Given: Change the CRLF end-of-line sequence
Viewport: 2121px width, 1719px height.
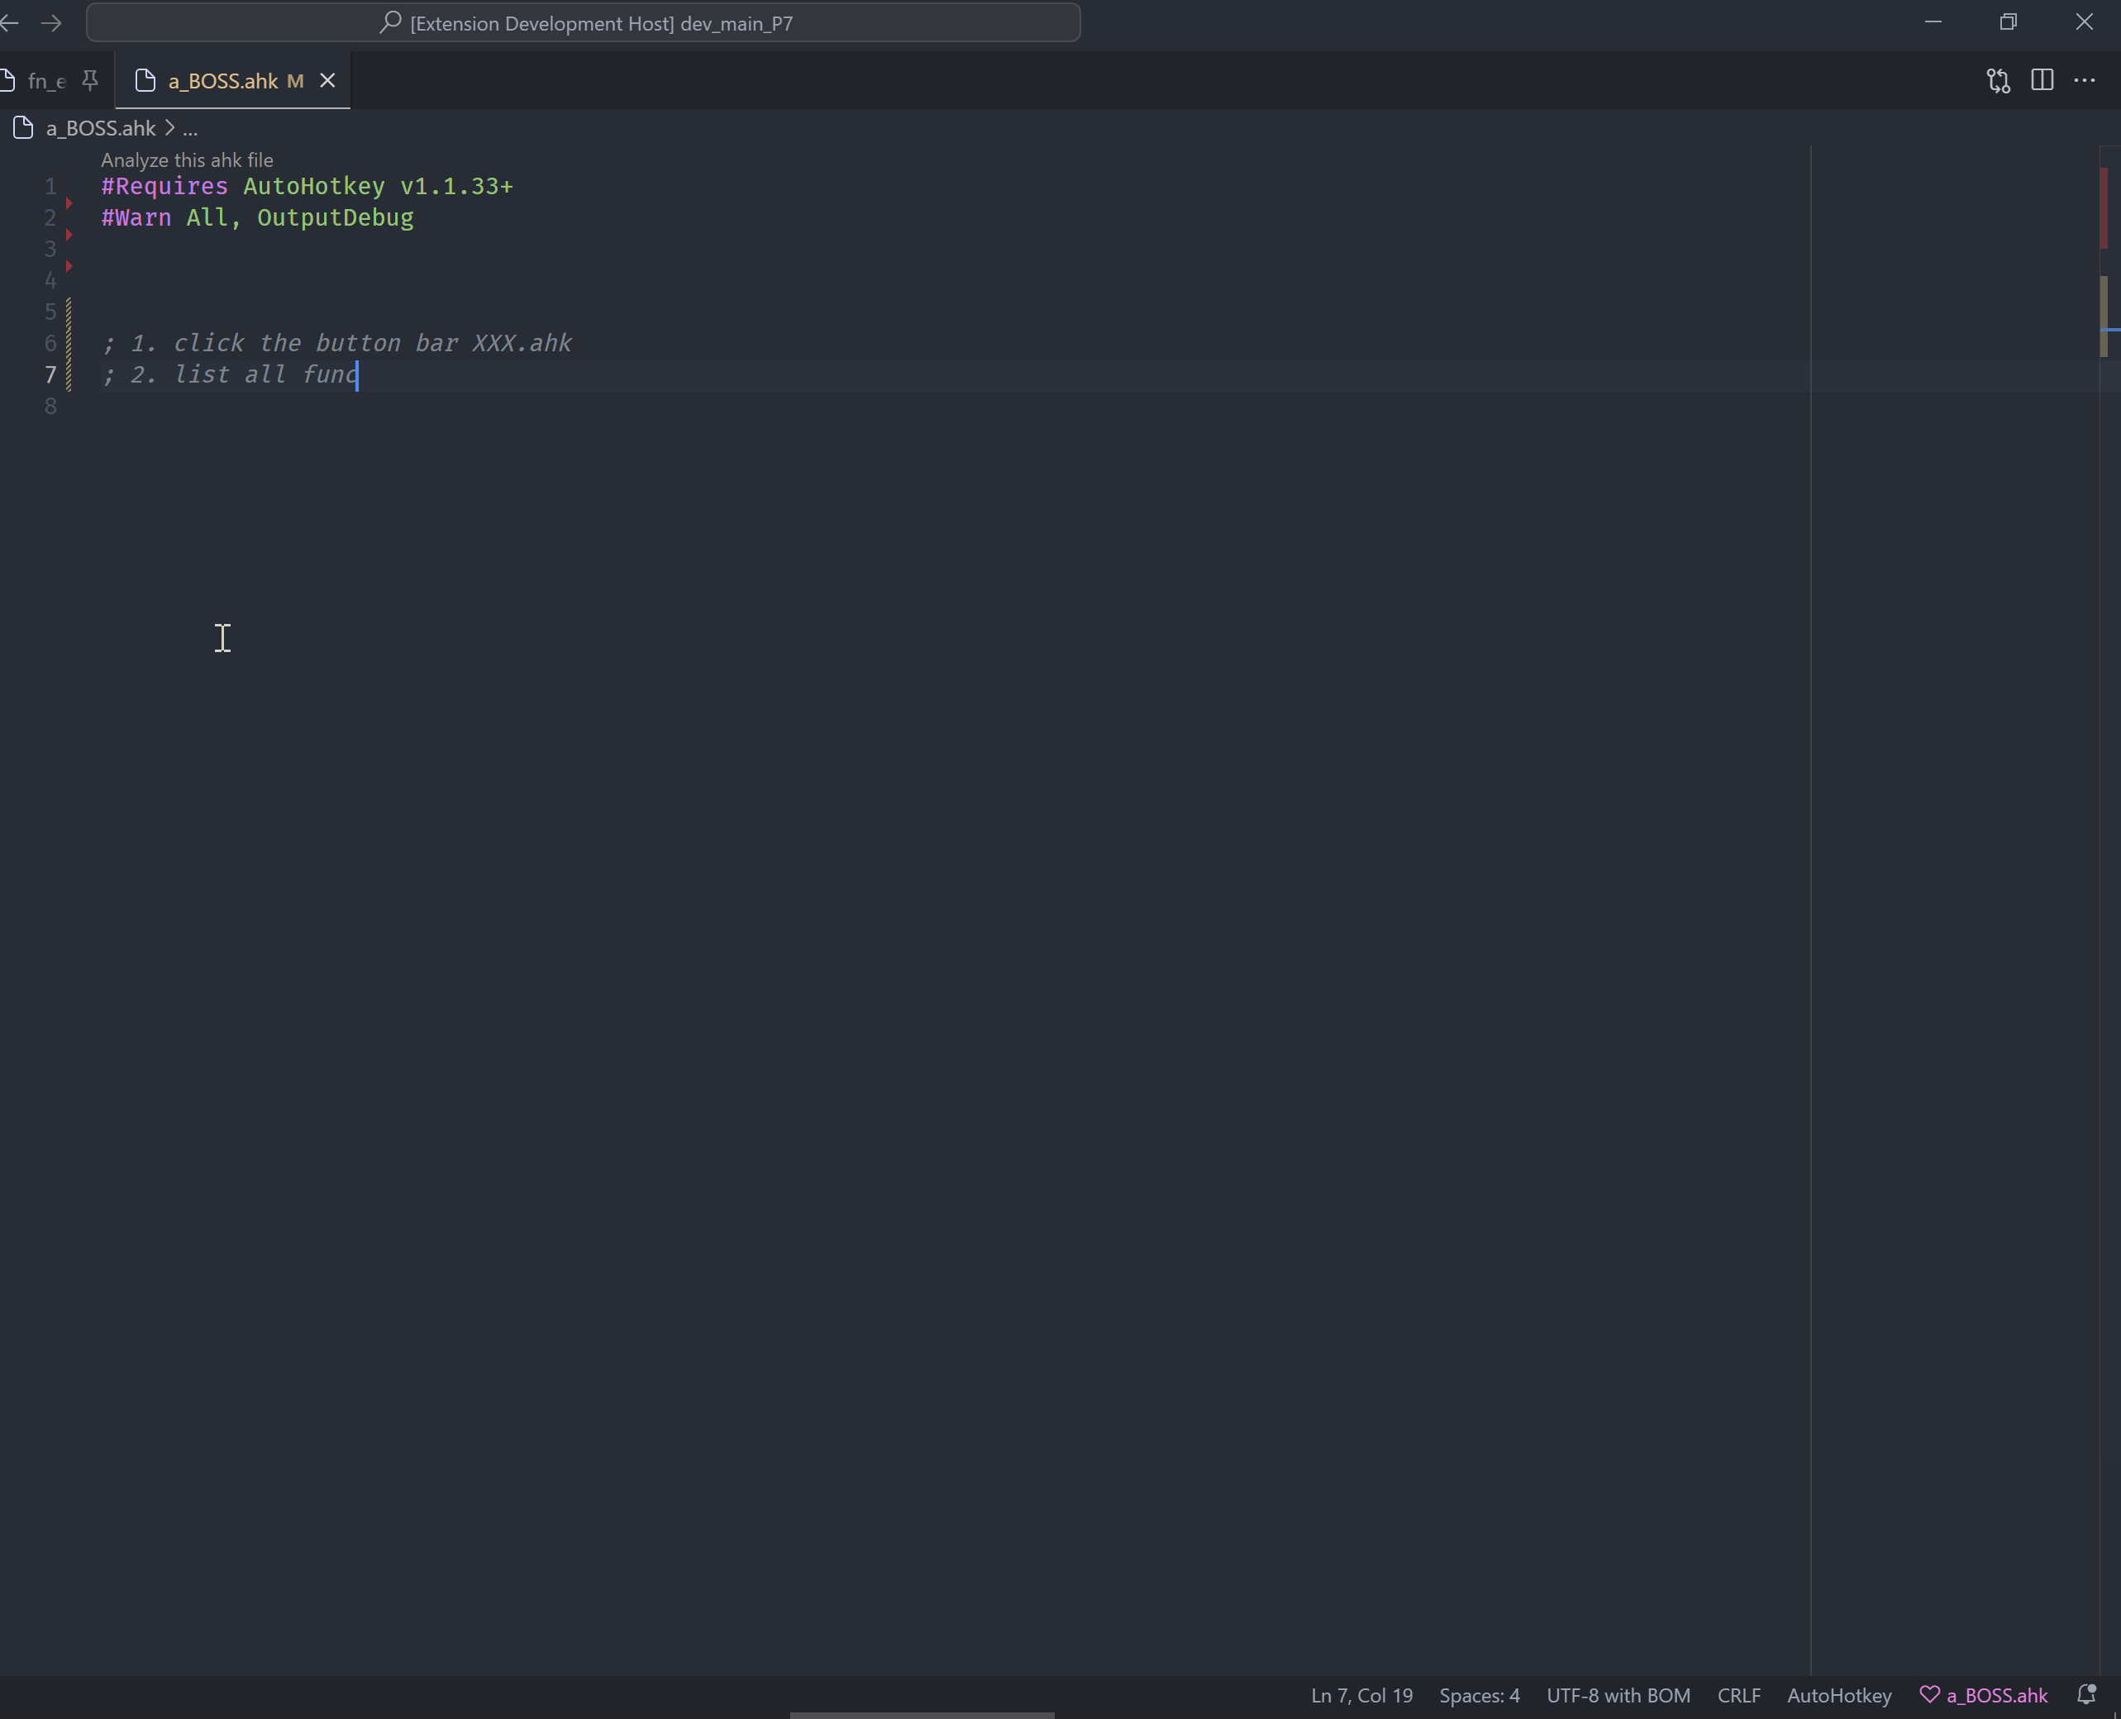Looking at the screenshot, I should coord(1737,1695).
